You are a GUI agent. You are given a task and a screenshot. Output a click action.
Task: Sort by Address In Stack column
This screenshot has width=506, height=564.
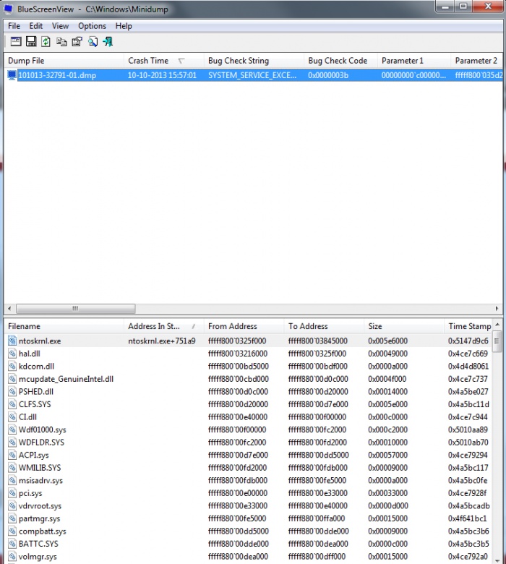click(164, 326)
